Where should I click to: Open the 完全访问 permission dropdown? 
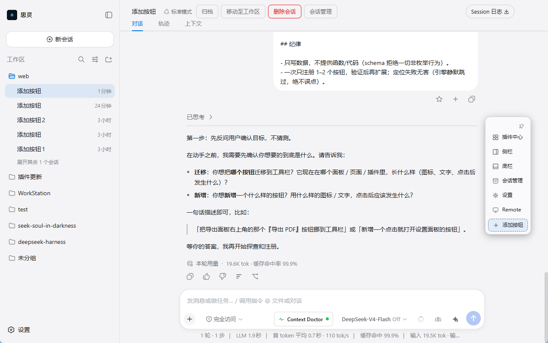point(224,319)
